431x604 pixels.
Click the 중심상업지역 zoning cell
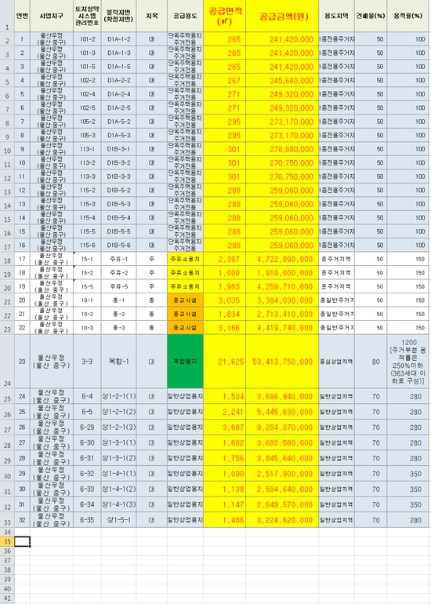(337, 362)
